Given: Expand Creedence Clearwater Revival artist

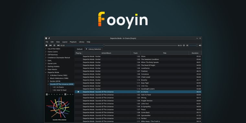Looking at the screenshot, I should click(46, 58).
